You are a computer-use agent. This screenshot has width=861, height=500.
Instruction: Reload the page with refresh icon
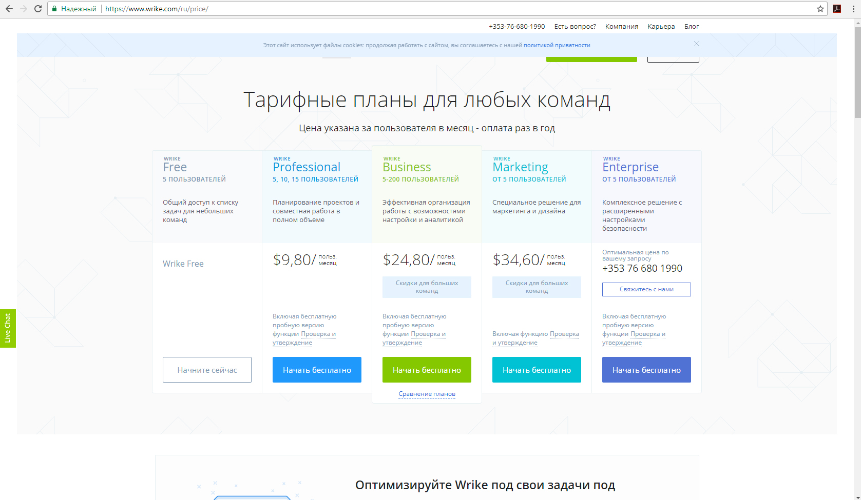click(x=38, y=9)
